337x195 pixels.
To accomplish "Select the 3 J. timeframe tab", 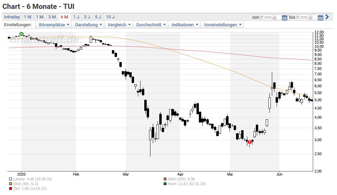I will tap(87, 17).
